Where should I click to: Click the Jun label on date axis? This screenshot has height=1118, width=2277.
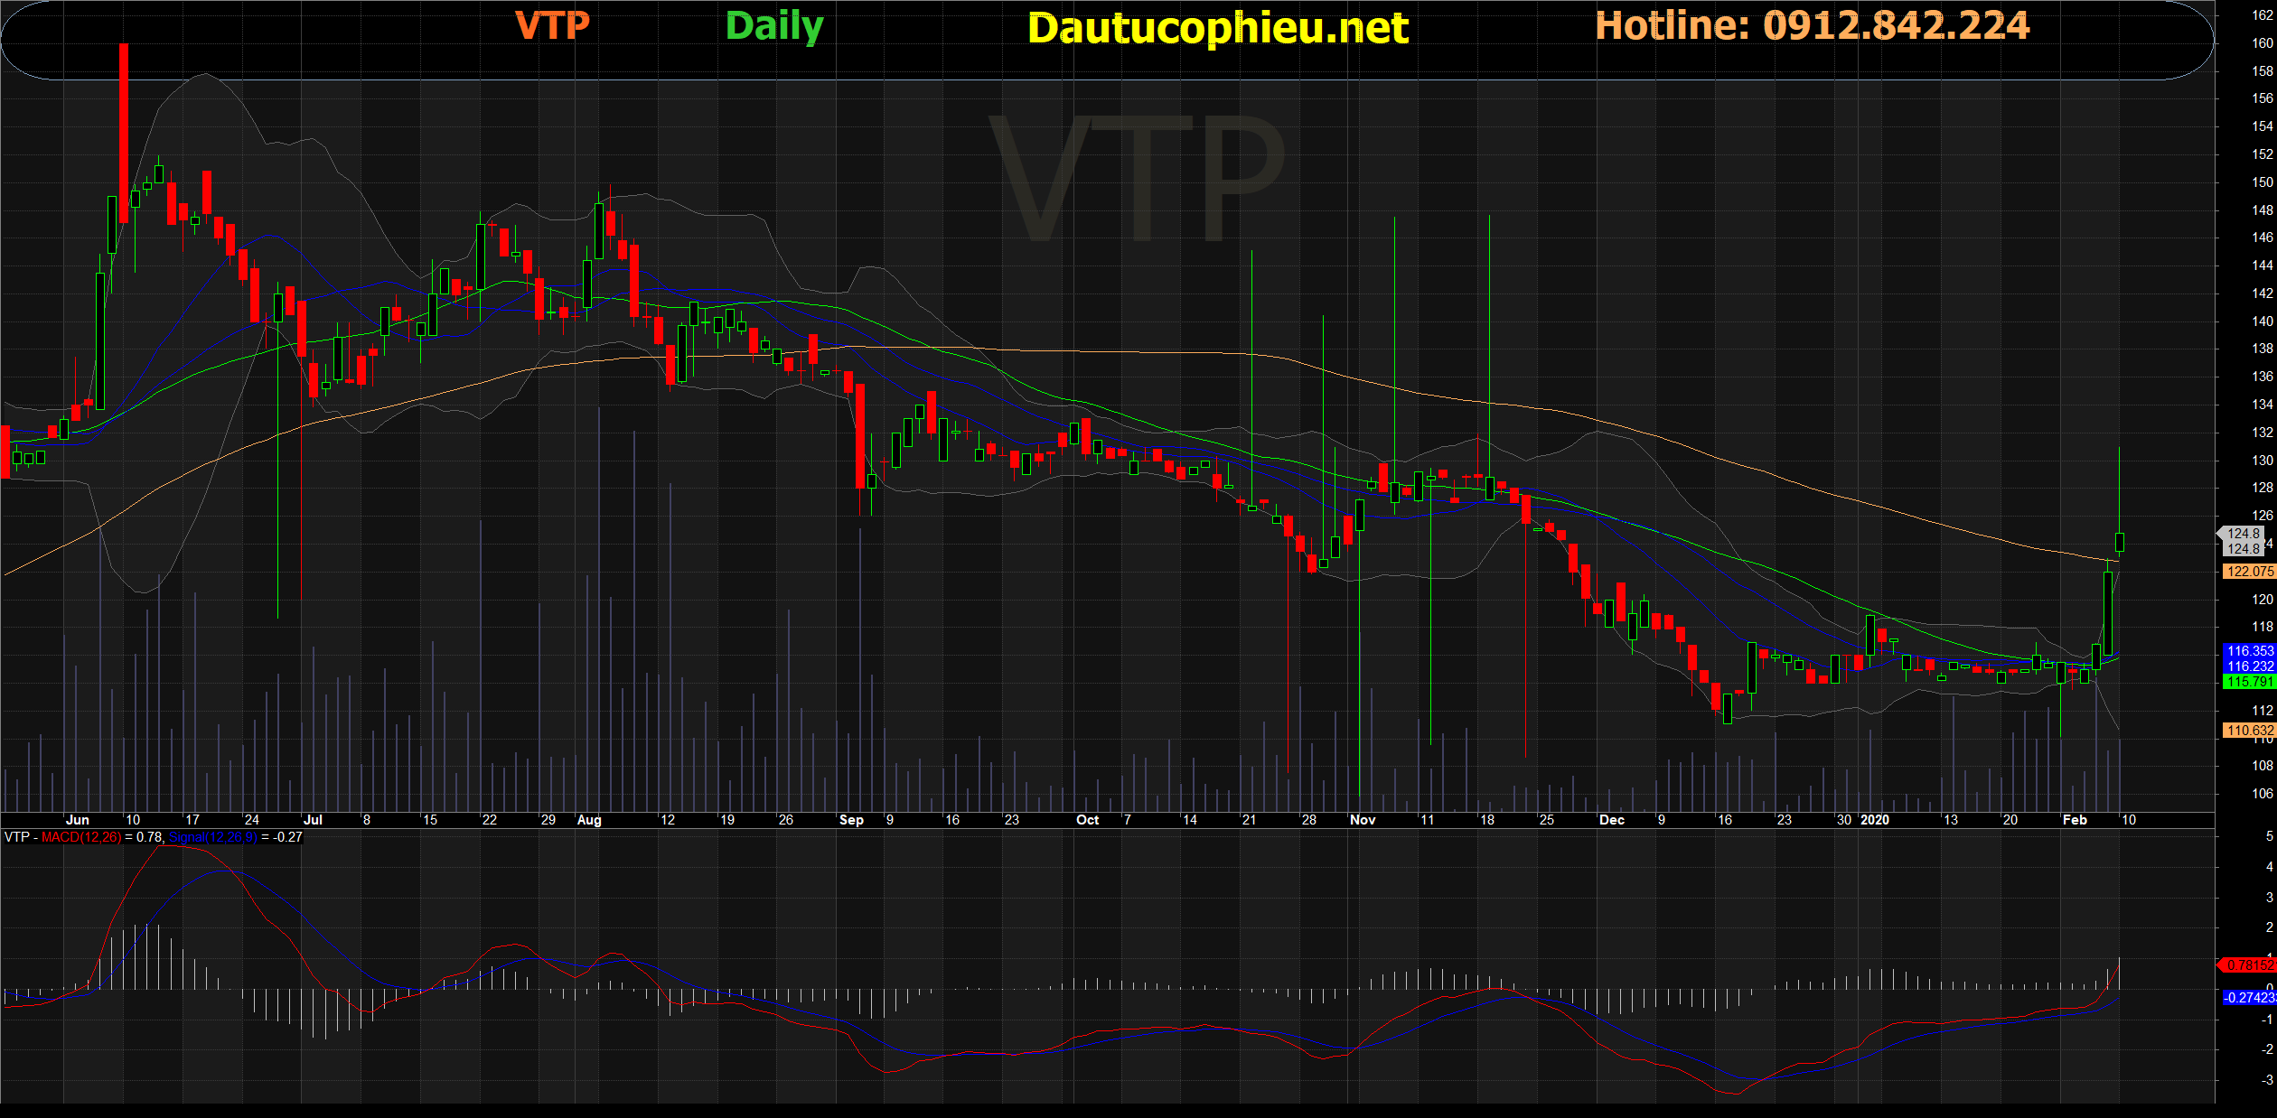78,820
